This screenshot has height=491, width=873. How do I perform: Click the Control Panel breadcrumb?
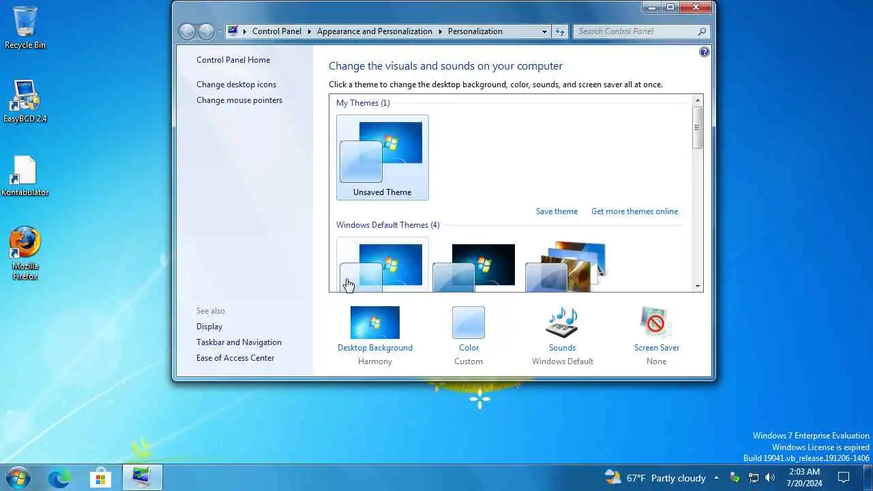coord(276,31)
